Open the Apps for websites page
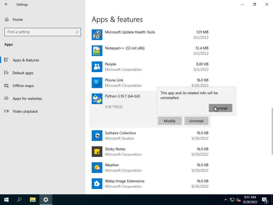The width and height of the screenshot is (273, 205). pos(43,98)
